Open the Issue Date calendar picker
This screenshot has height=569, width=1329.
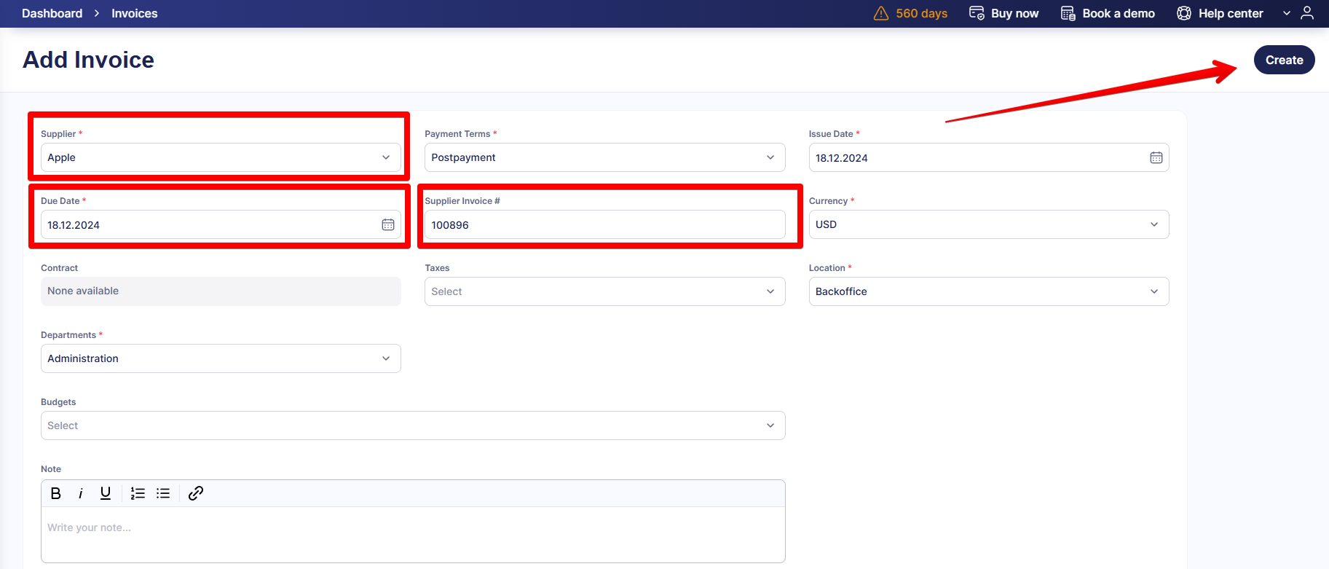coord(1156,157)
